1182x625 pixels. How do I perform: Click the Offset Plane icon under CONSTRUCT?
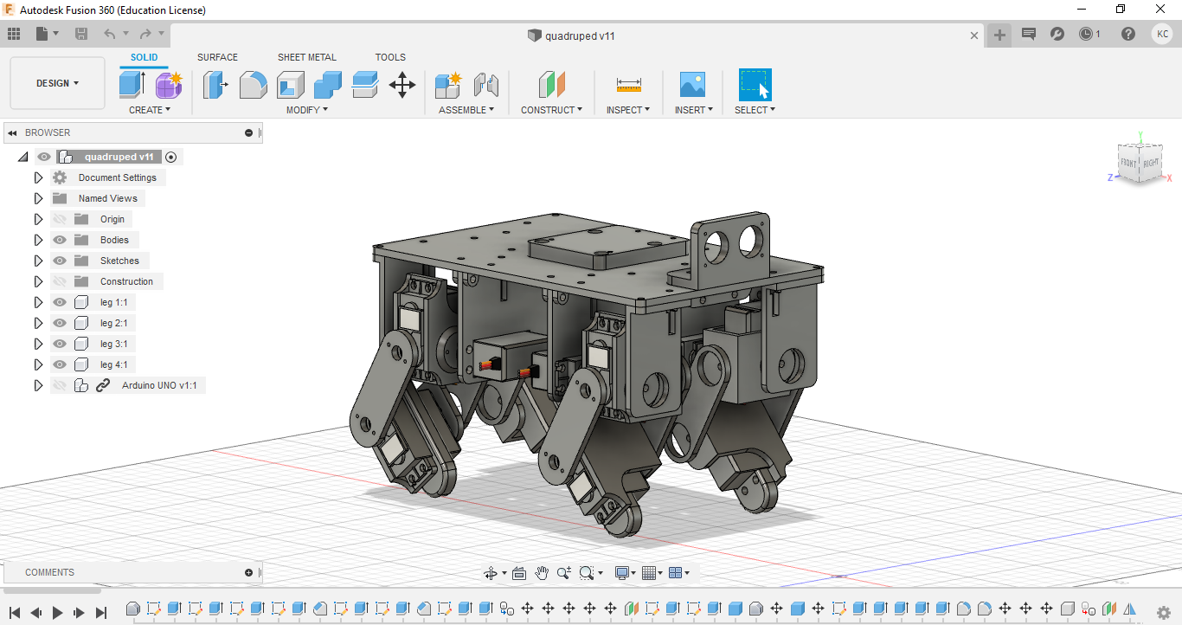pos(551,84)
